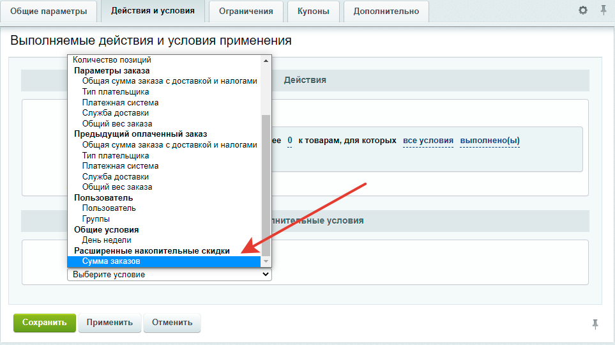Click the Действия section header
The image size is (615, 345).
point(305,80)
